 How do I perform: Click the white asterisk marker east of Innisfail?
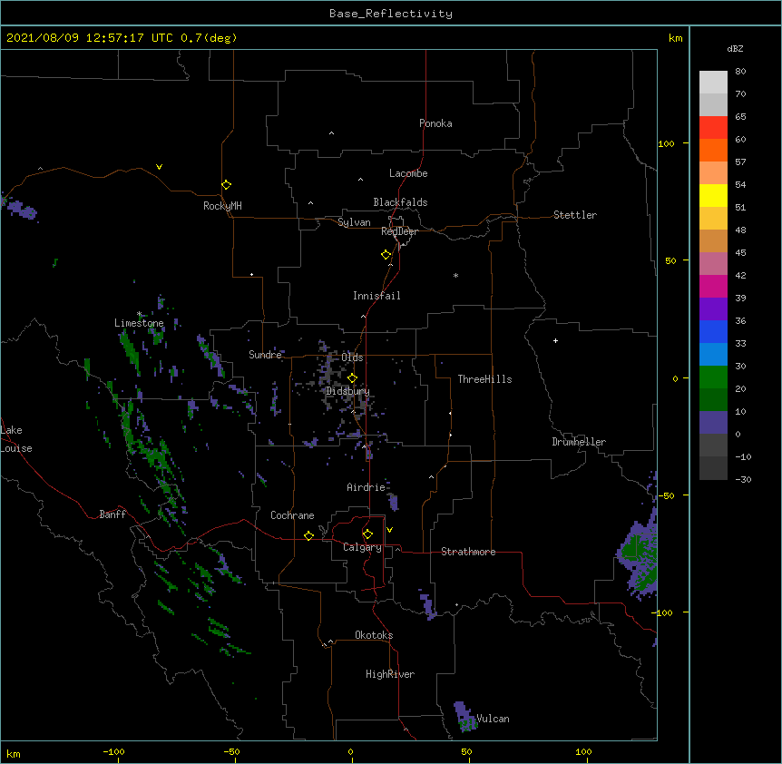[455, 275]
